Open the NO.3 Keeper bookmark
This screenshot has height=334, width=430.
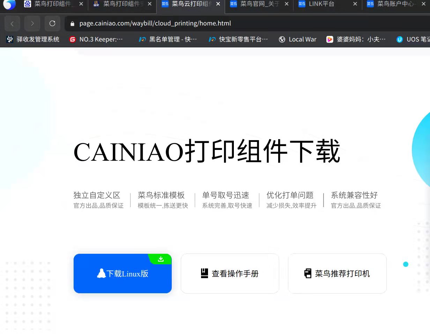click(x=97, y=39)
